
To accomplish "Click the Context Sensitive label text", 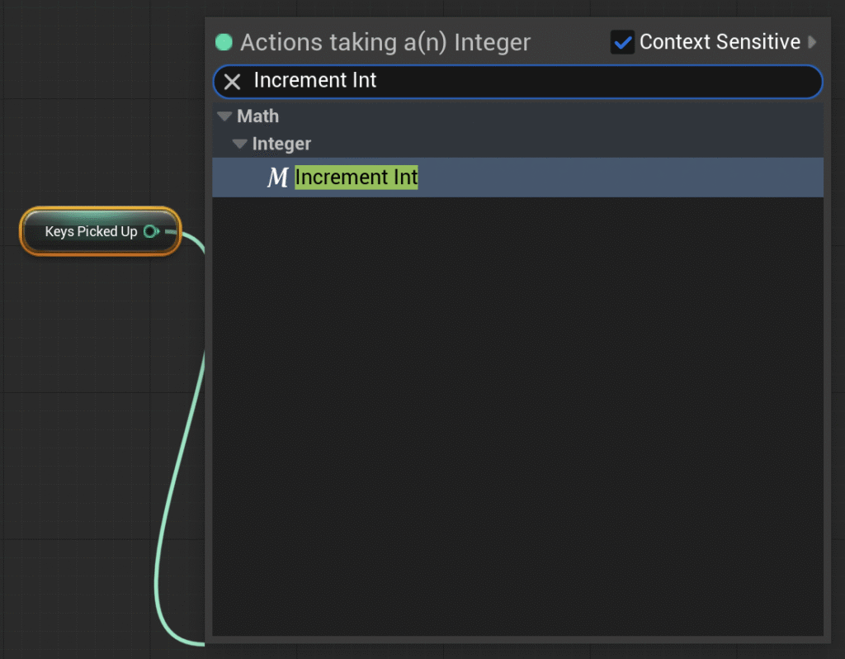I will [x=720, y=42].
